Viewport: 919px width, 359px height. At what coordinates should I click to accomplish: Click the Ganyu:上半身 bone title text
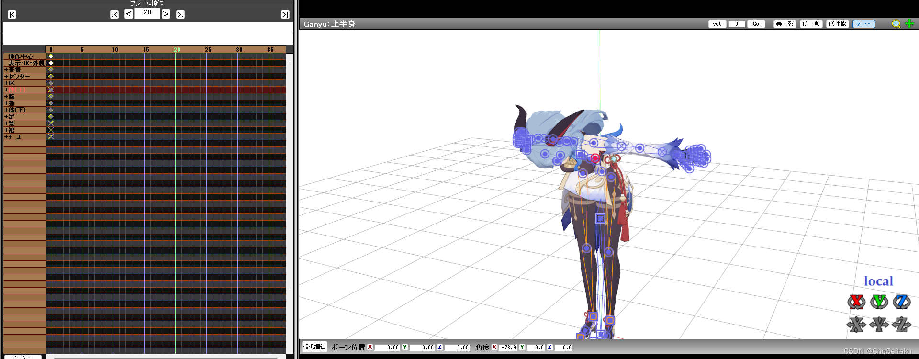(x=329, y=24)
